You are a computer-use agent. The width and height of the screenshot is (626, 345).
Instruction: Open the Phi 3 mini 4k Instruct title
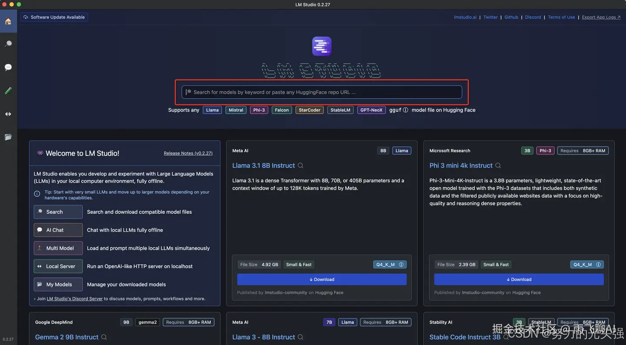click(461, 166)
